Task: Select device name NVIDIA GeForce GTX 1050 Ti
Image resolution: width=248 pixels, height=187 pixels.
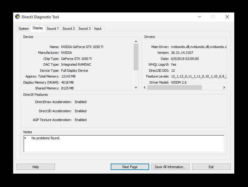Action: tap(82, 47)
